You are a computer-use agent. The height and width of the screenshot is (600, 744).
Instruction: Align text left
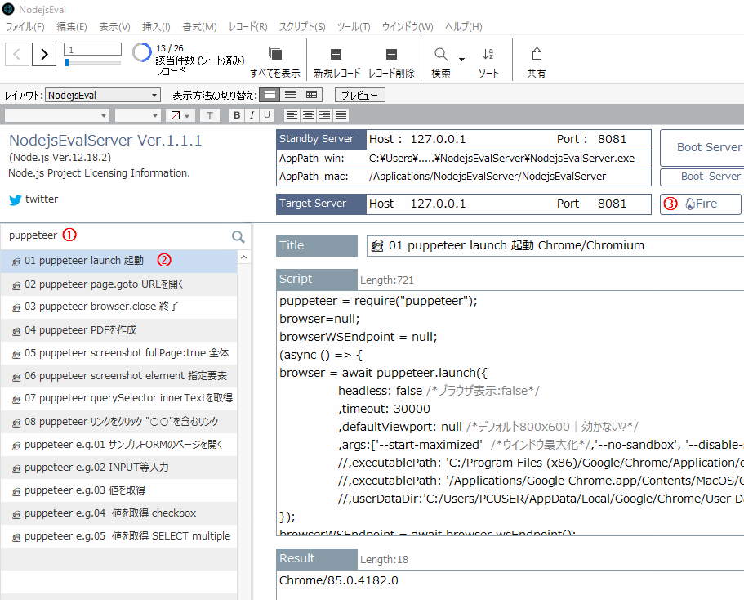[x=292, y=115]
